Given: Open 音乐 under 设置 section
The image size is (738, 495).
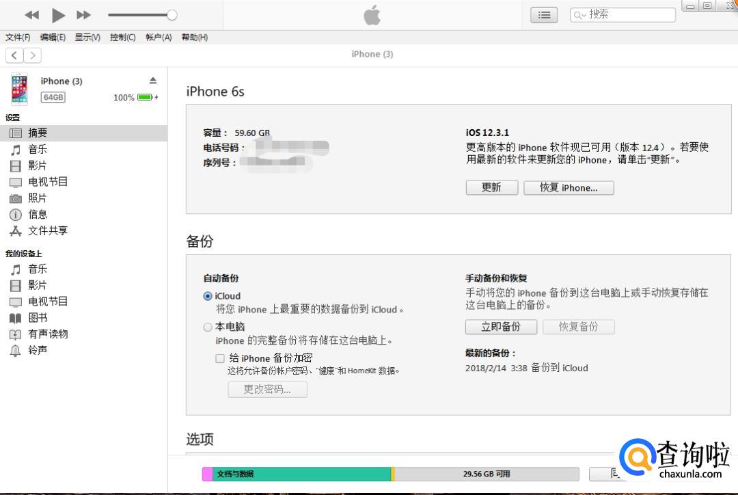Looking at the screenshot, I should [x=84, y=150].
